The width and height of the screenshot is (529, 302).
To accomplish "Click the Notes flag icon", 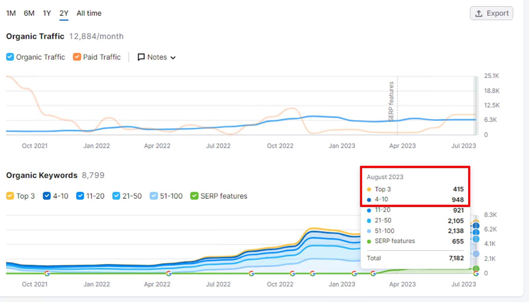I will (141, 57).
